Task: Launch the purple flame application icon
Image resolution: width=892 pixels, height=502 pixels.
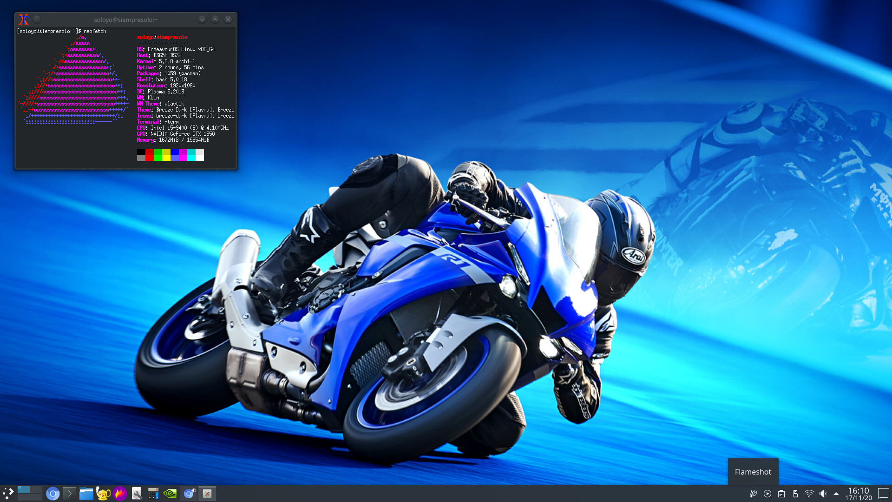Action: pyautogui.click(x=120, y=494)
